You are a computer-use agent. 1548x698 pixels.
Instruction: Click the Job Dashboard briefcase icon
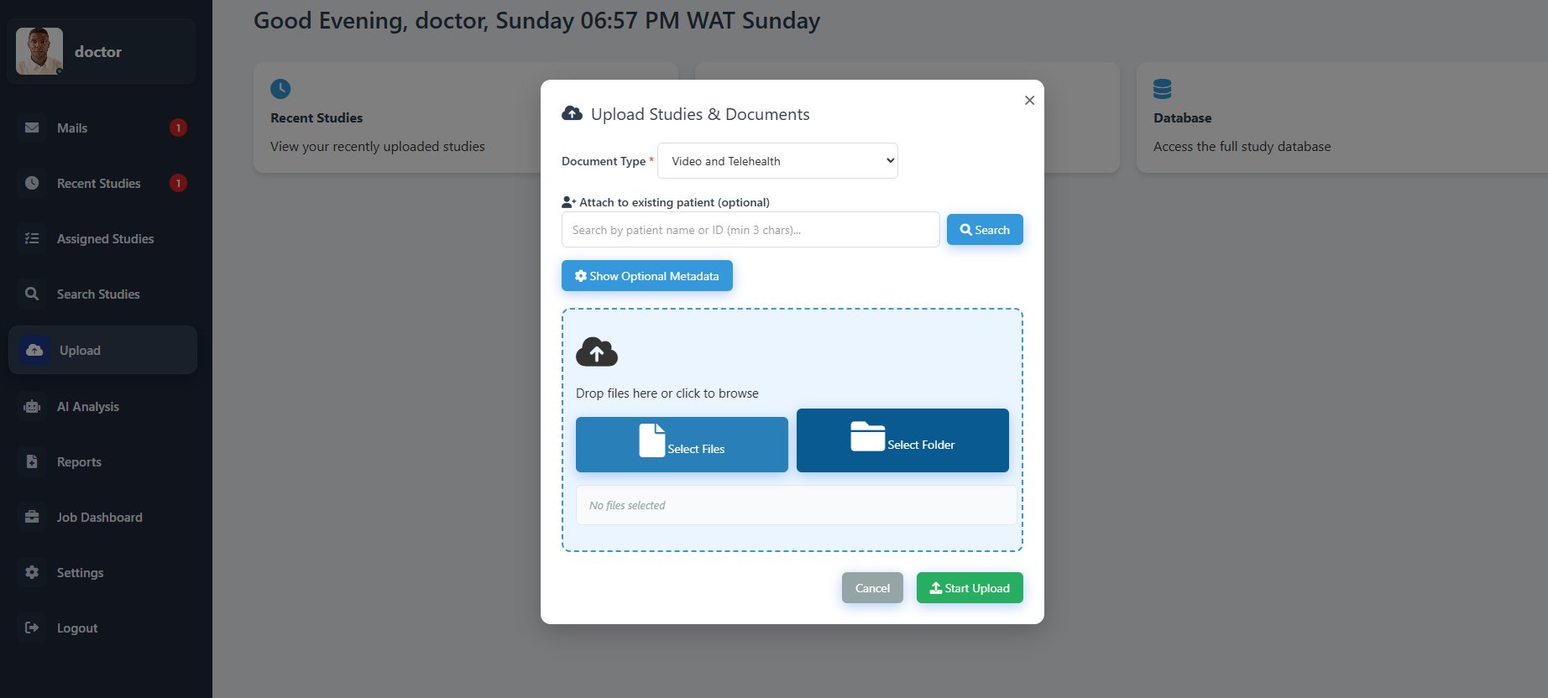coord(32,517)
